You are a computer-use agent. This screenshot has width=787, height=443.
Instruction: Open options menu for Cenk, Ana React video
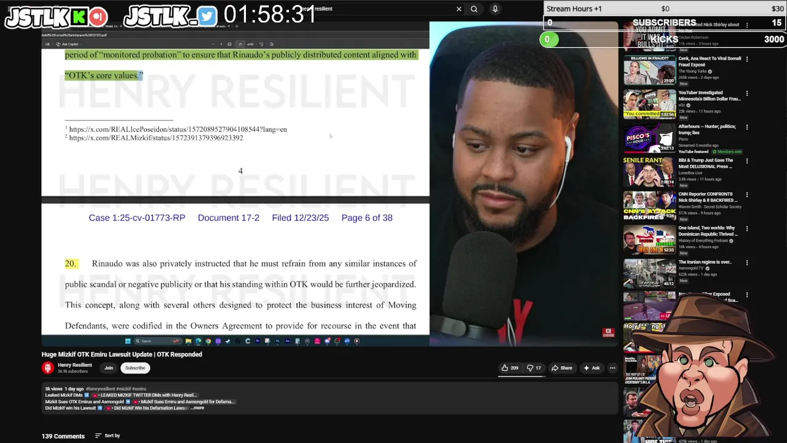click(747, 59)
